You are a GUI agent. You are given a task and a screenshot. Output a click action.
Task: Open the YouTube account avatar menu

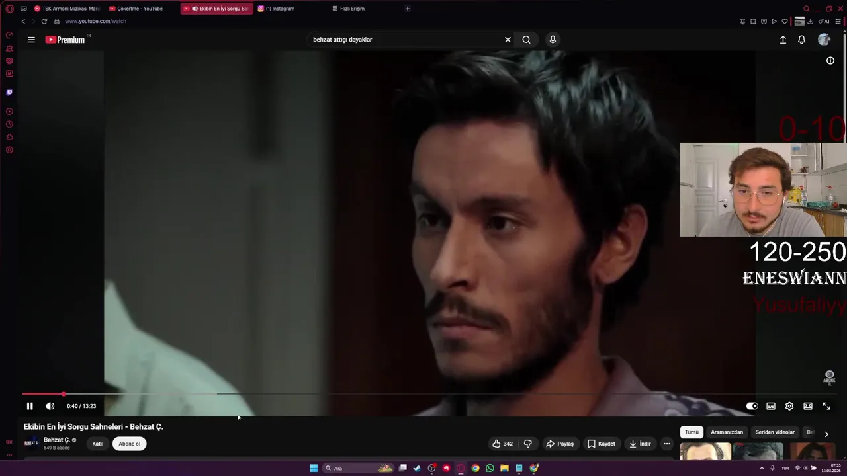(824, 40)
